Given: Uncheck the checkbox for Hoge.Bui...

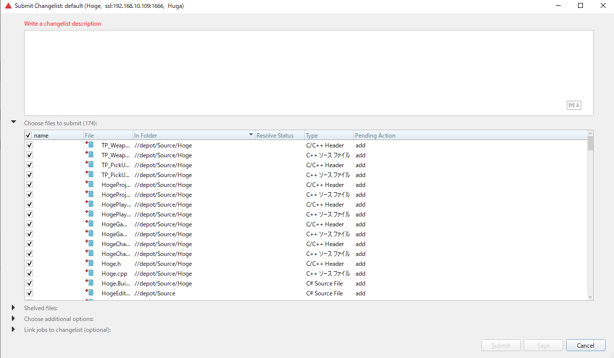Looking at the screenshot, I should pos(30,284).
